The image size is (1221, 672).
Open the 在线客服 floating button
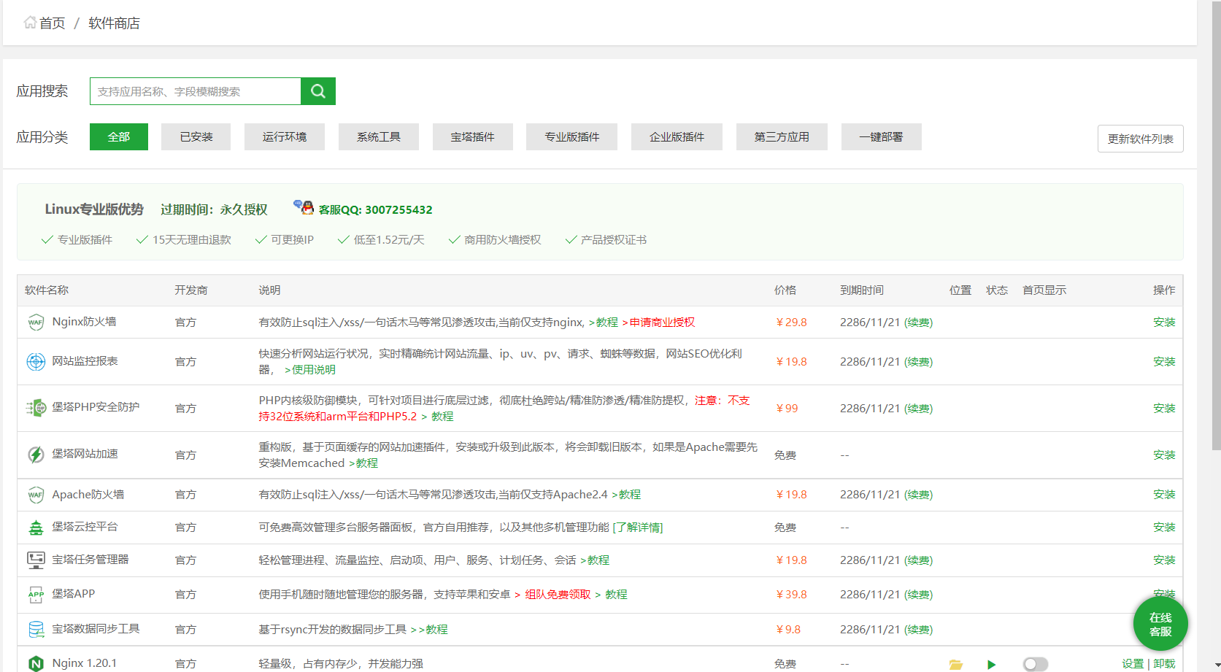click(1160, 624)
